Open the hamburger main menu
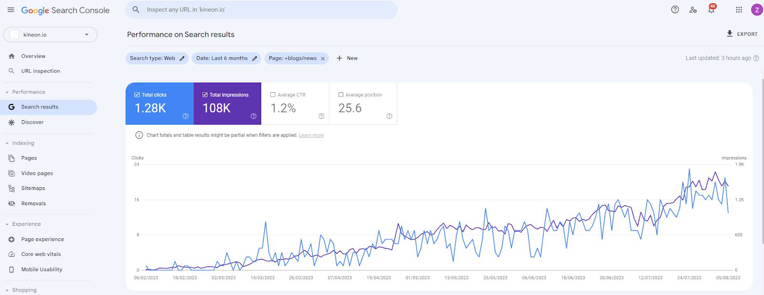 pos(11,10)
